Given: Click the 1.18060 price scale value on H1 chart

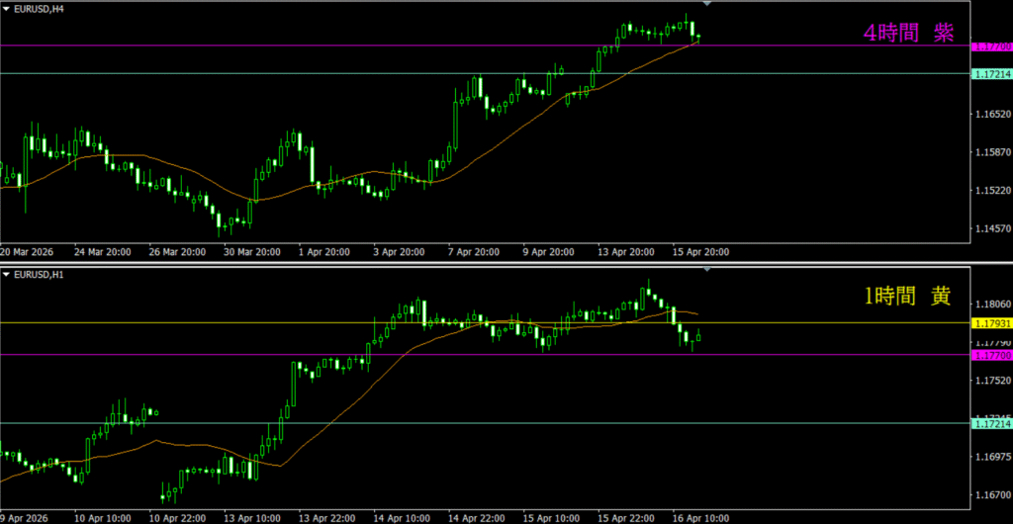Looking at the screenshot, I should point(991,305).
